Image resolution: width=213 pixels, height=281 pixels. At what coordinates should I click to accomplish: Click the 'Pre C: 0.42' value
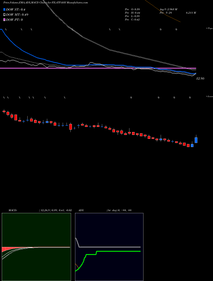132,20
